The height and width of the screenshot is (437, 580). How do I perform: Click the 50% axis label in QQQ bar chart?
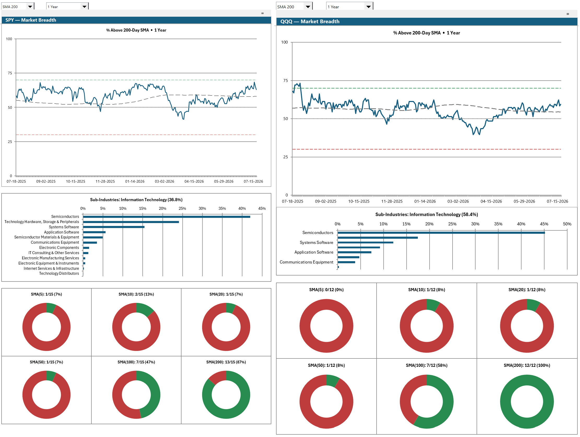pos(567,224)
